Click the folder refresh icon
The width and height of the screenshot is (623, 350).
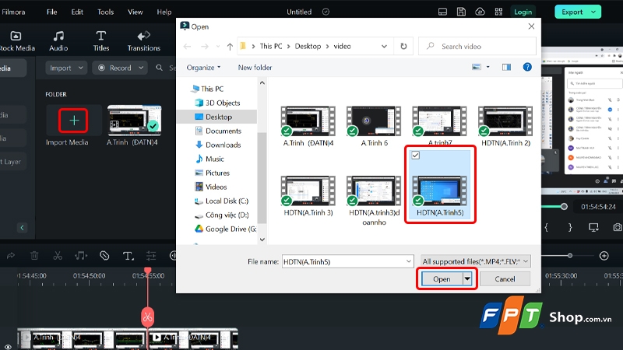click(403, 47)
